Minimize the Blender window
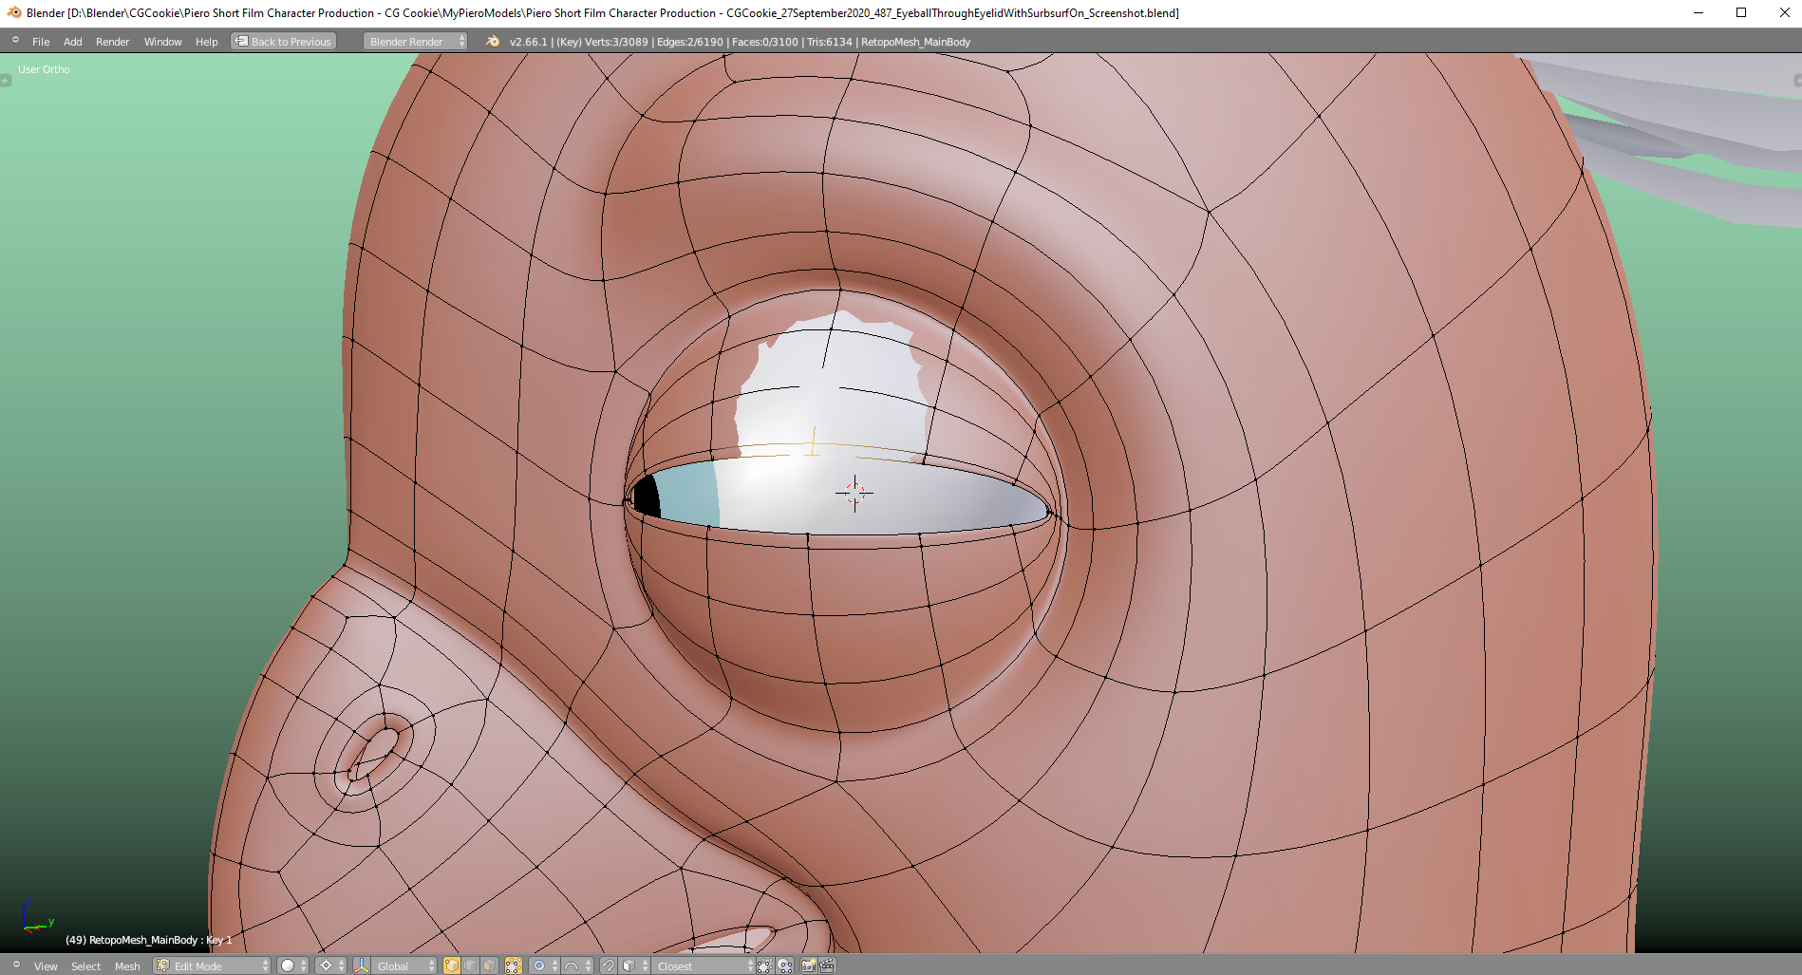The image size is (1802, 975). [1699, 12]
